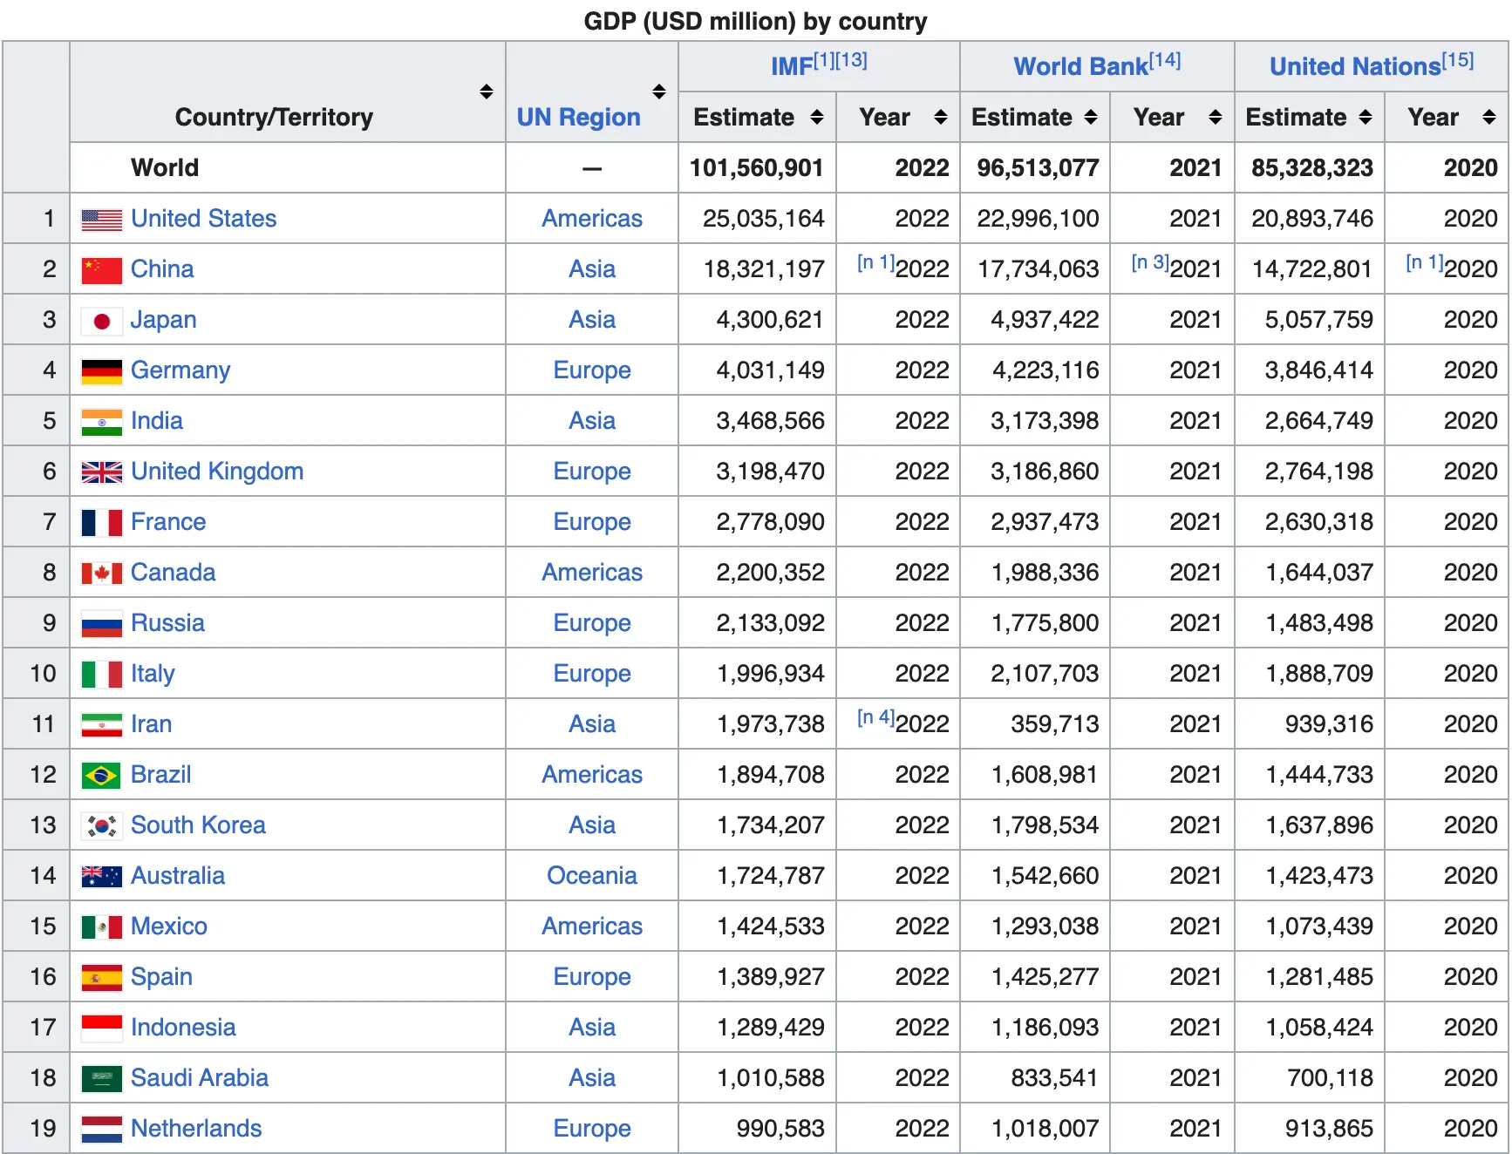Select the table caption GDP by country

(755, 21)
